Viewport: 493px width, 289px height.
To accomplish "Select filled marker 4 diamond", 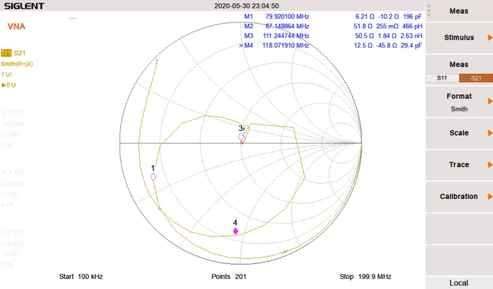I will point(235,231).
